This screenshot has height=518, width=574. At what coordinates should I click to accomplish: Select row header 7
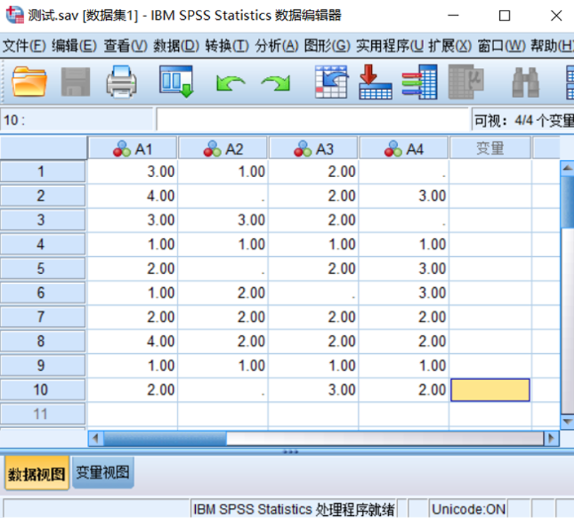tap(43, 317)
